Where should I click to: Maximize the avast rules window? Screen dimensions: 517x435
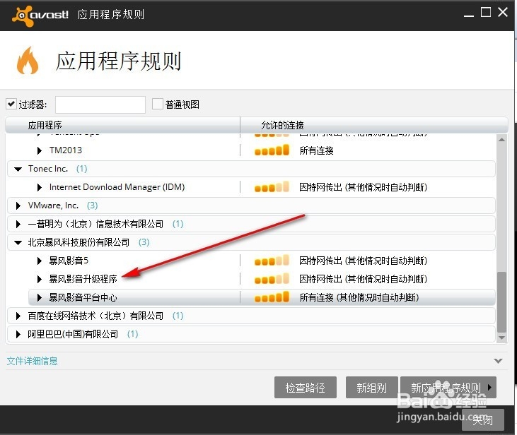tap(486, 13)
